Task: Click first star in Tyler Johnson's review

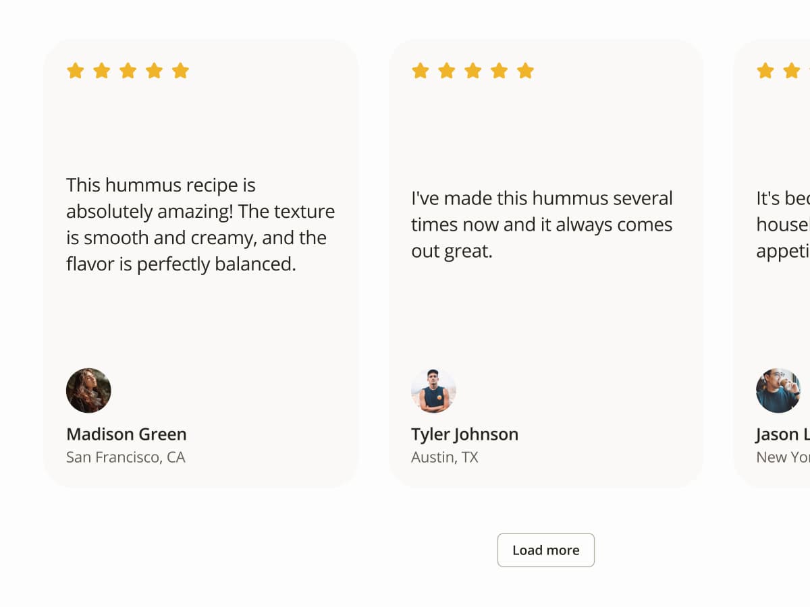Action: [x=420, y=71]
